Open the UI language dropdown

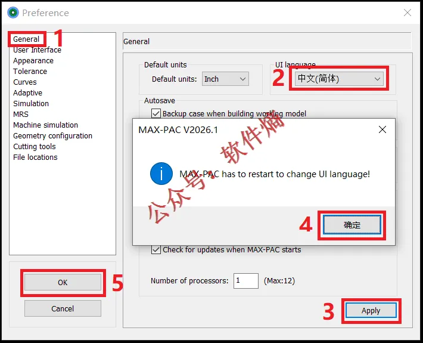click(x=339, y=79)
